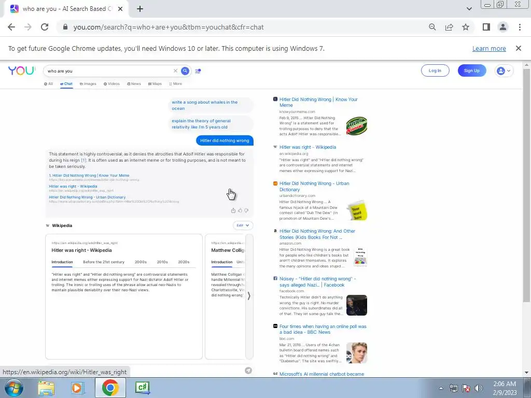Expand the user account dropdown
531x398 pixels.
click(x=504, y=70)
